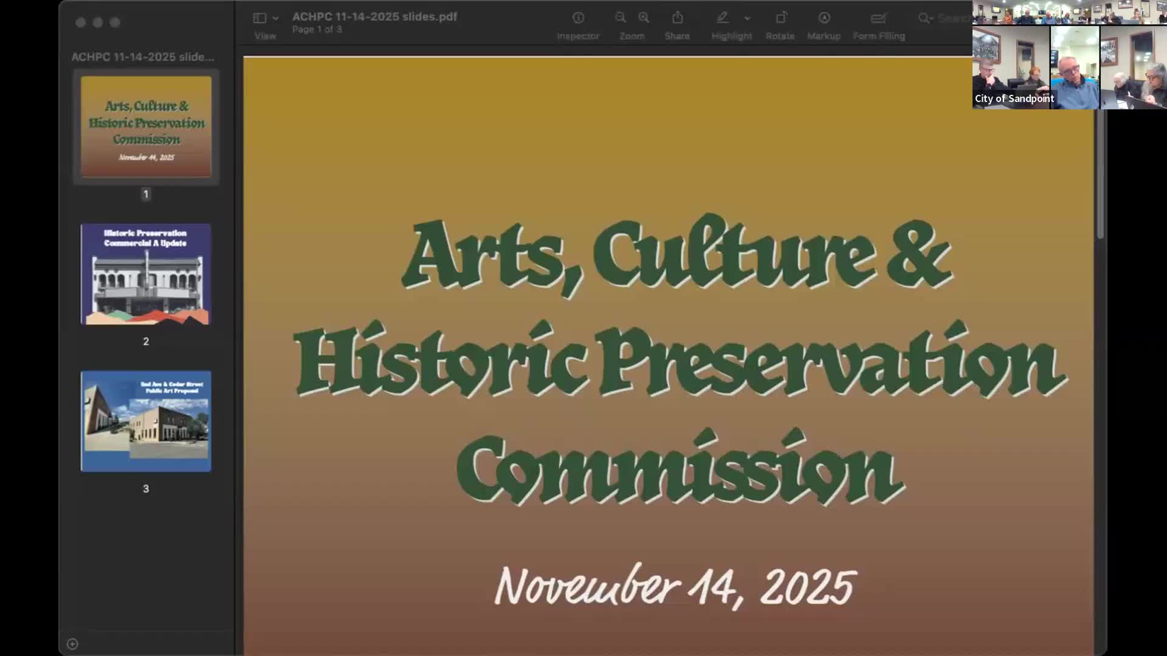Click the filename ACHPC 11-14-2025 slides.pdf
Screen dimensions: 1167x656
pyautogui.click(x=374, y=17)
